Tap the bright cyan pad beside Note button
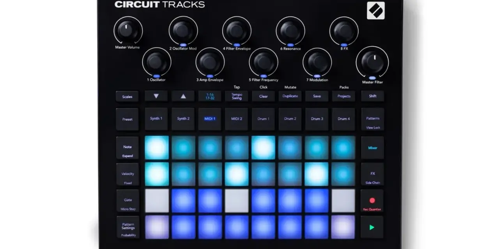The image size is (499, 249). [157, 148]
